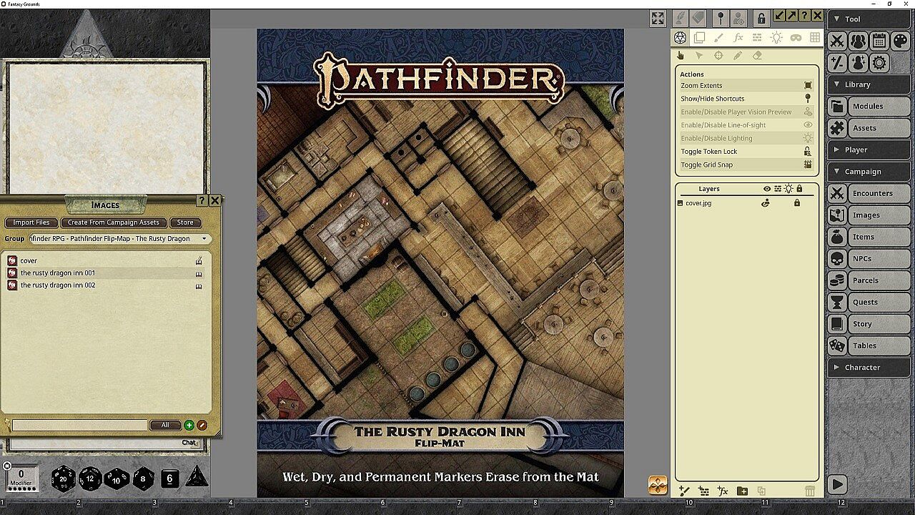Click the add paint layer icon with plus brush
Viewport: 915px width, 515px height.
click(684, 491)
